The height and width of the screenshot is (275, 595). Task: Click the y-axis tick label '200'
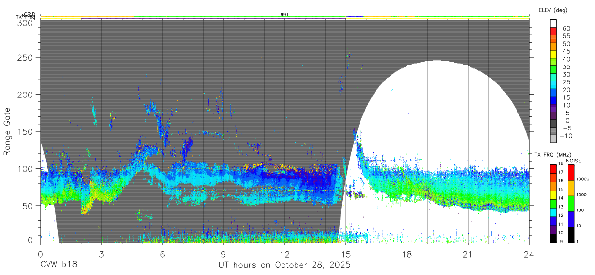point(26,95)
